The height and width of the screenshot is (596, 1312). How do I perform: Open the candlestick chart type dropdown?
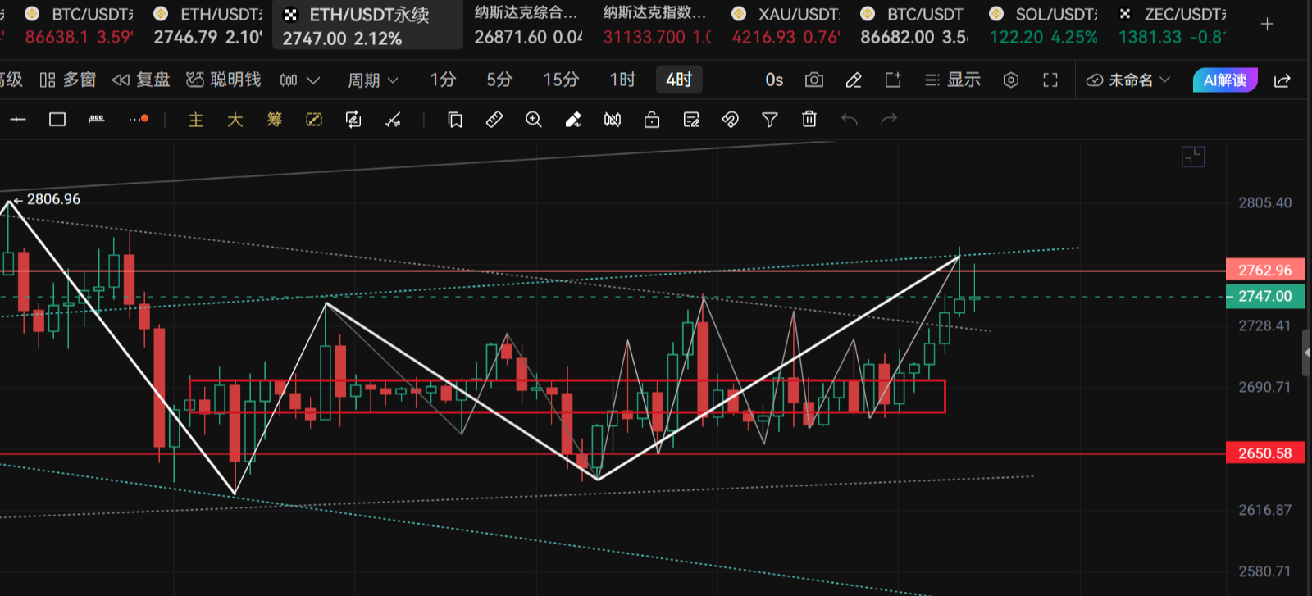click(x=299, y=80)
